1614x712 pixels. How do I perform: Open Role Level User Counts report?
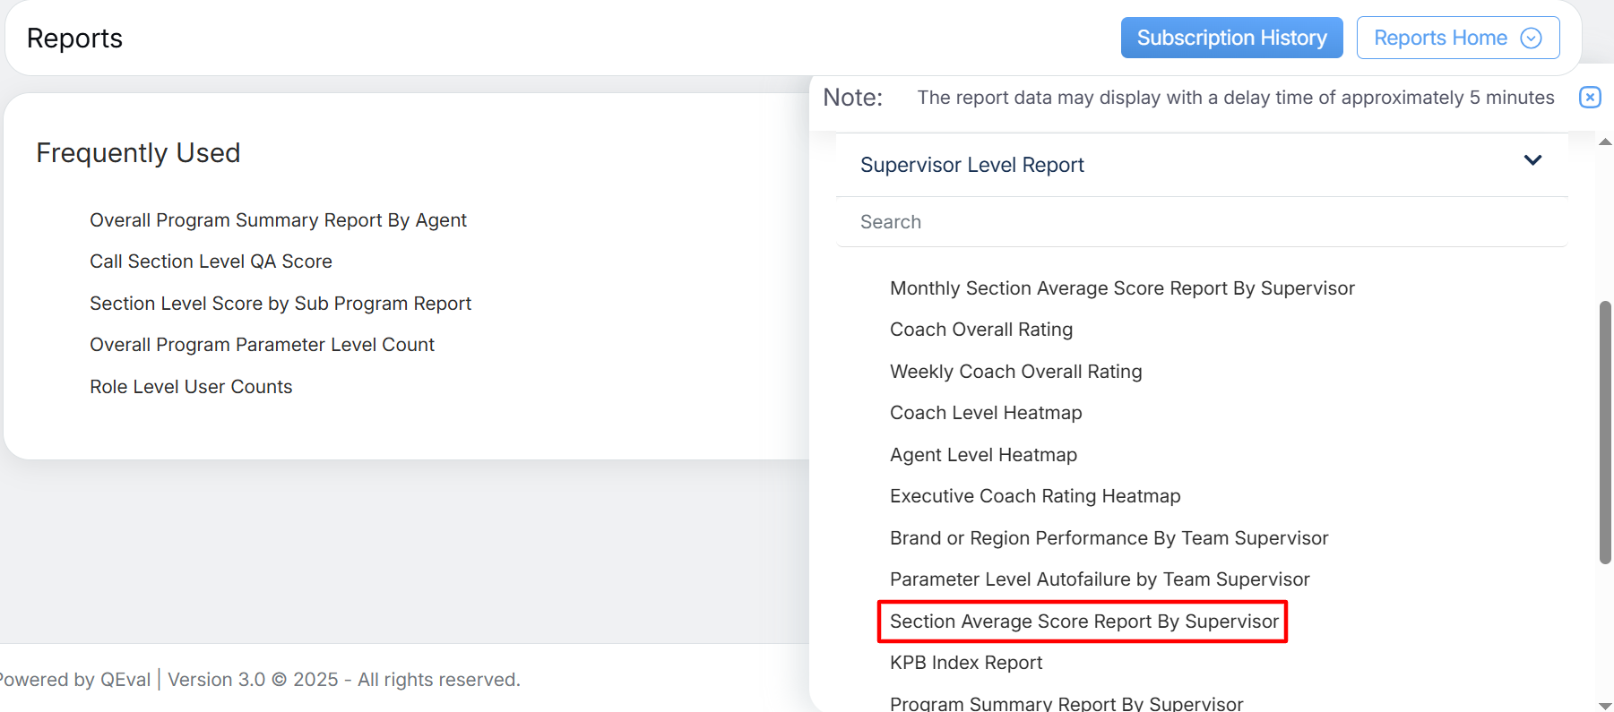(x=191, y=387)
